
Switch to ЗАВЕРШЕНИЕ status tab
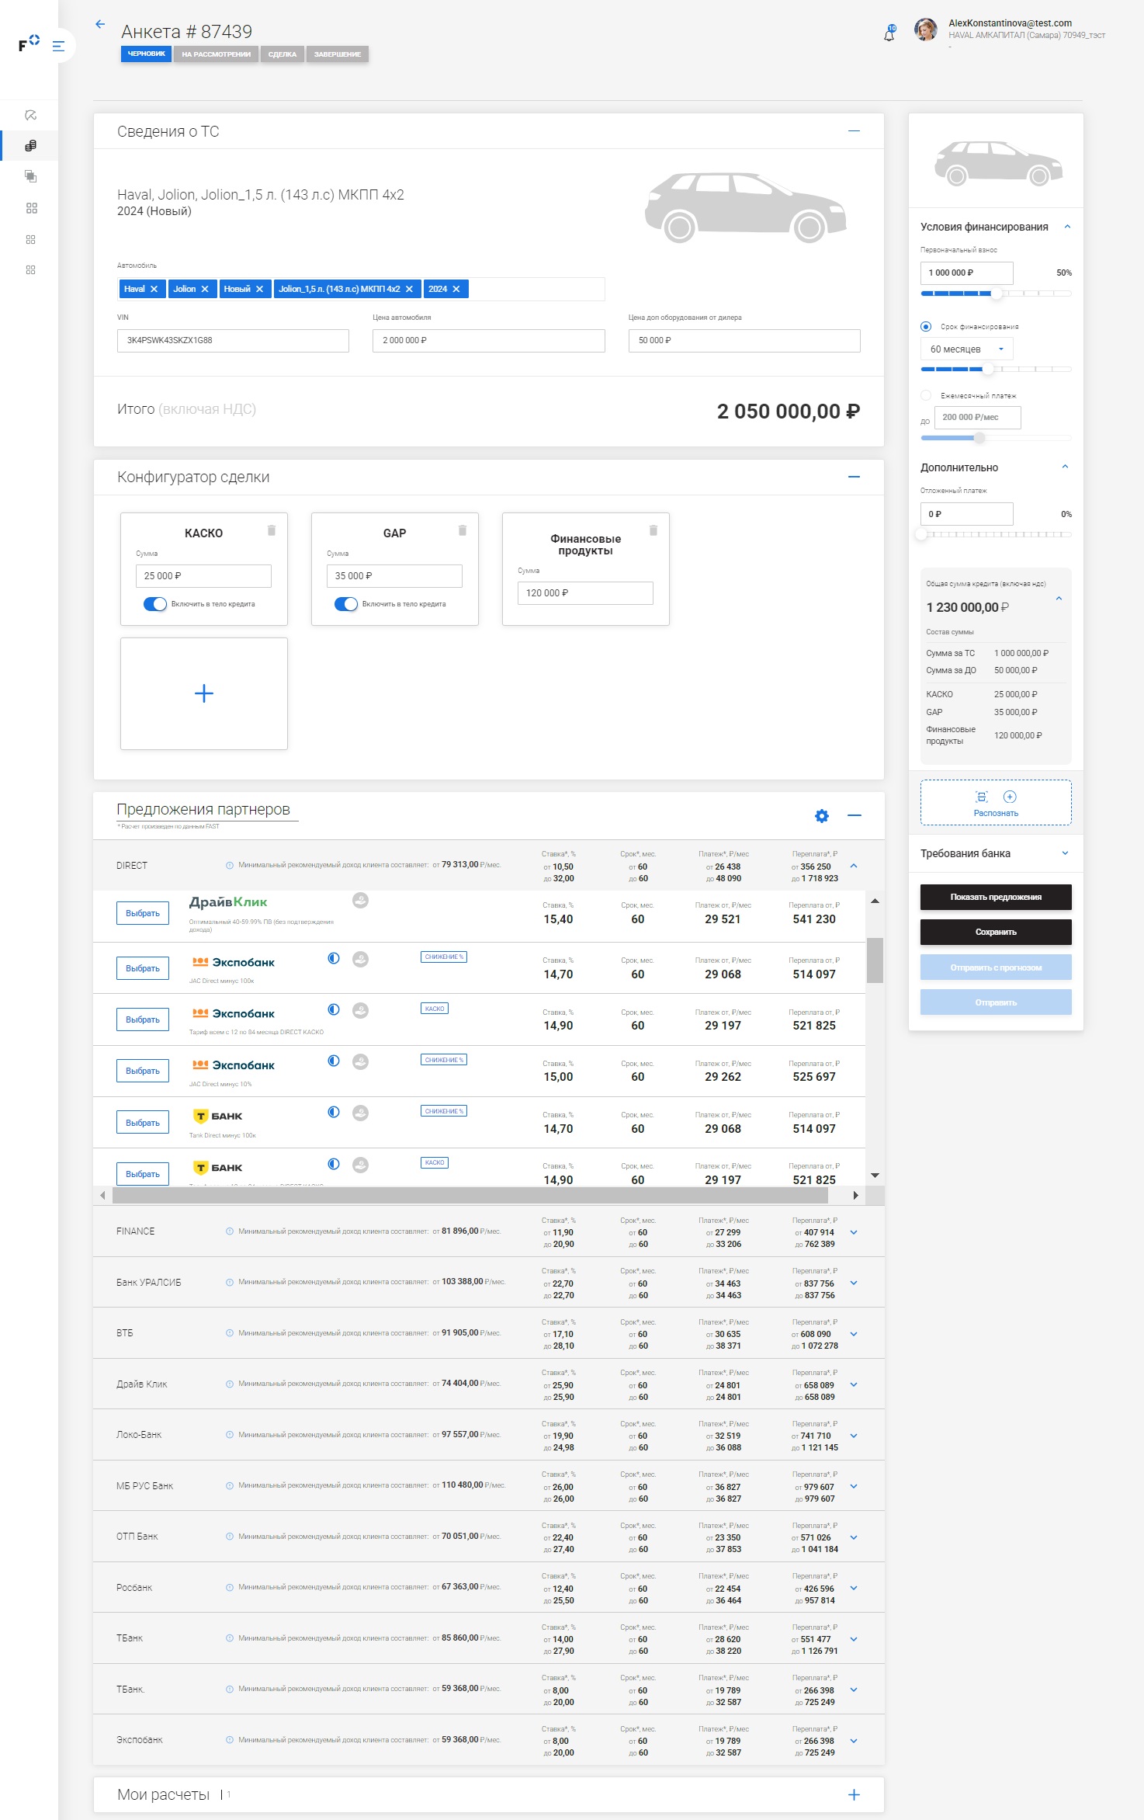coord(337,54)
